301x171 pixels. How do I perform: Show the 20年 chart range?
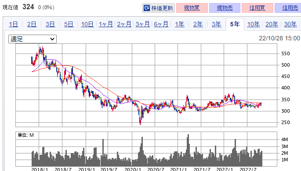272,24
